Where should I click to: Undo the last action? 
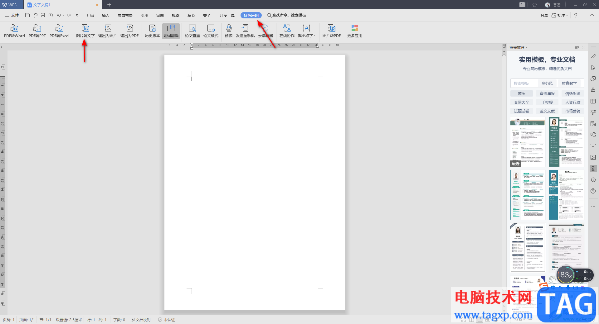[x=59, y=15]
